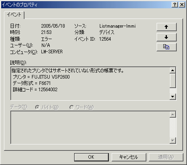Select the イベント tab
This screenshot has height=165, width=187.
pos(14,15)
